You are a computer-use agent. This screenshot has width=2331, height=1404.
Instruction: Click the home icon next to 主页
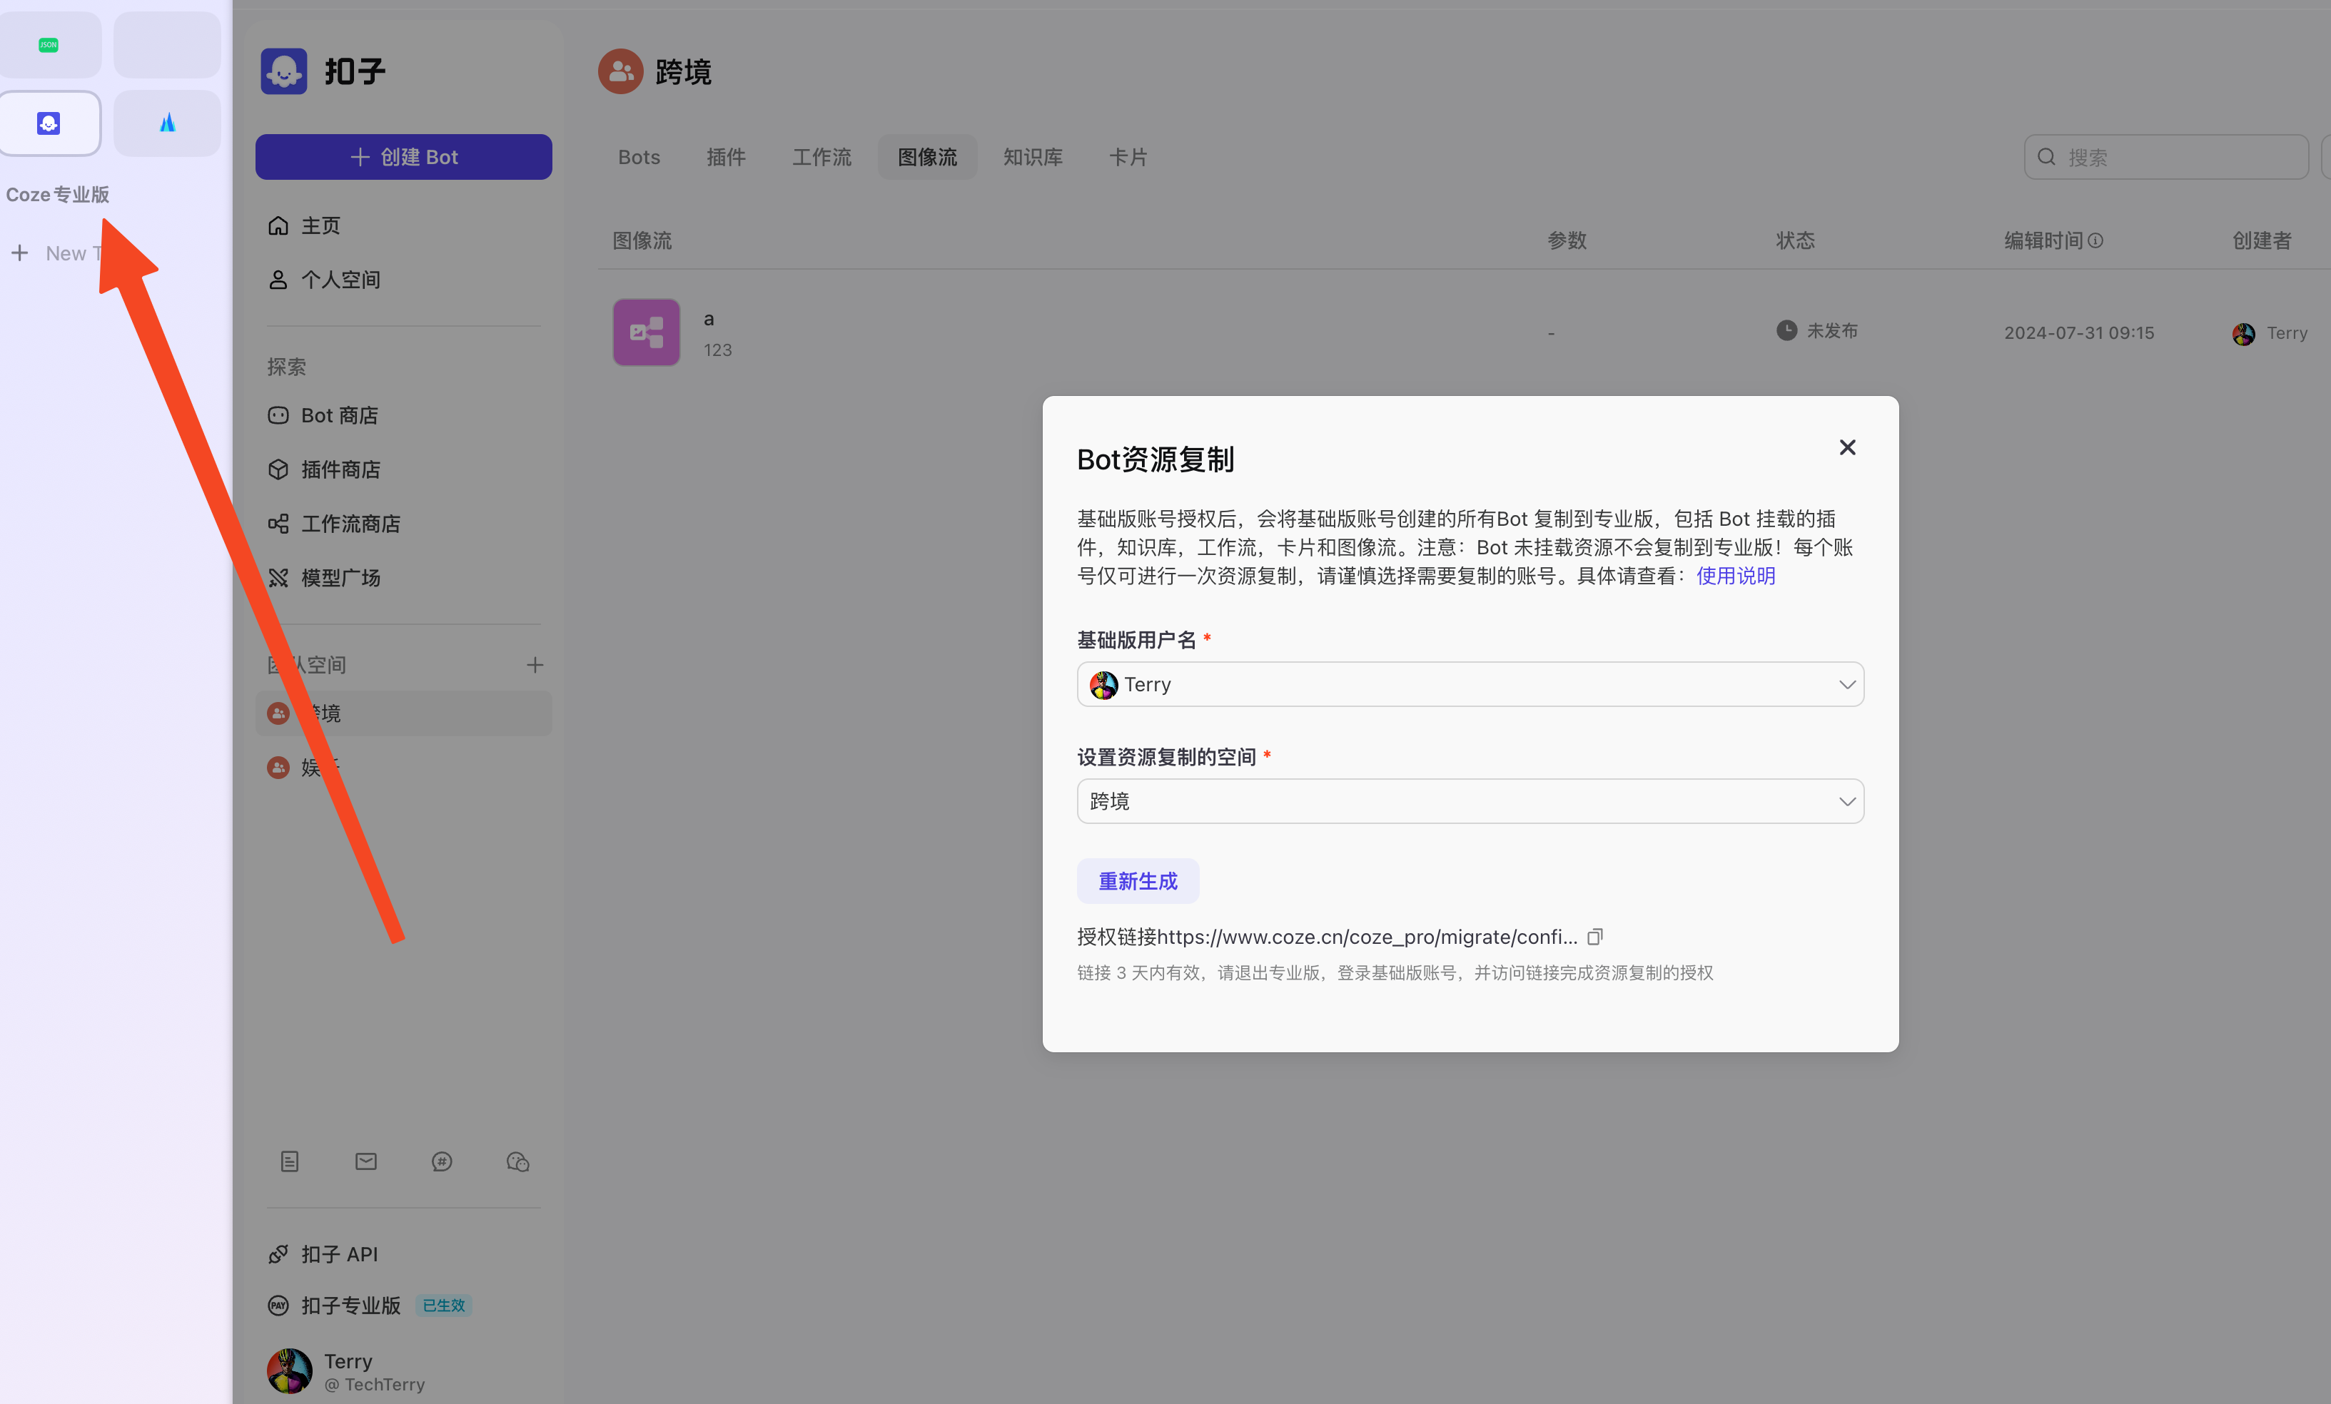click(278, 225)
